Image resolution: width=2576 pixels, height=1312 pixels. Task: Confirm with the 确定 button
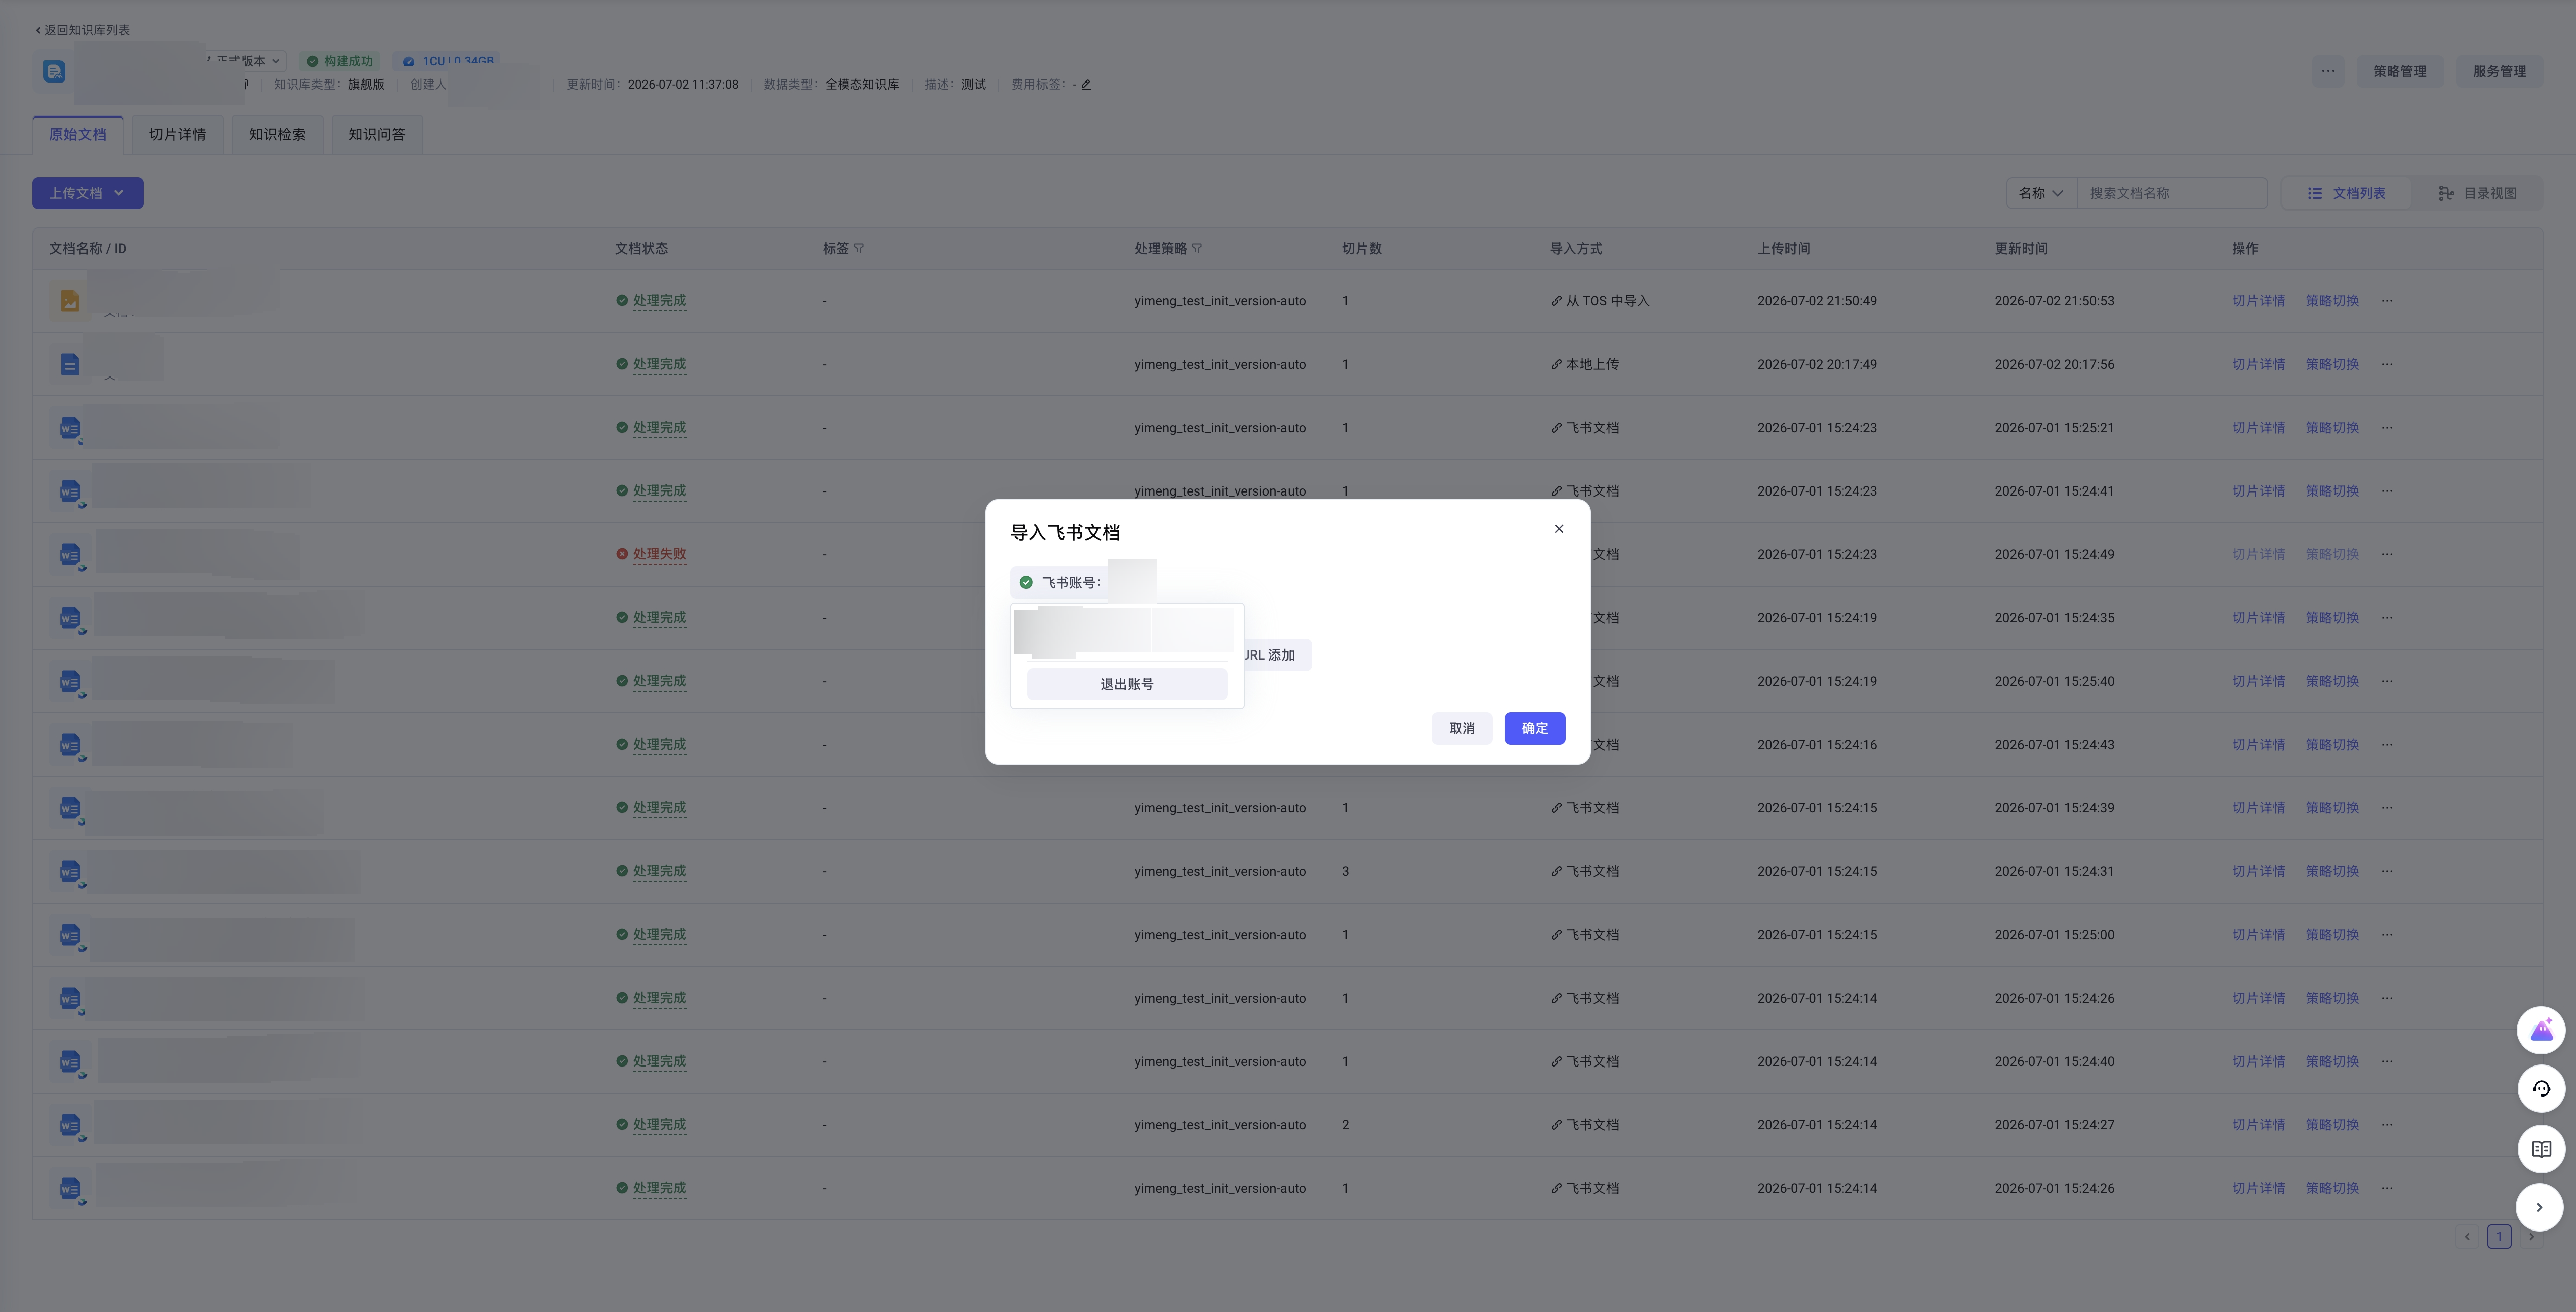[1534, 728]
